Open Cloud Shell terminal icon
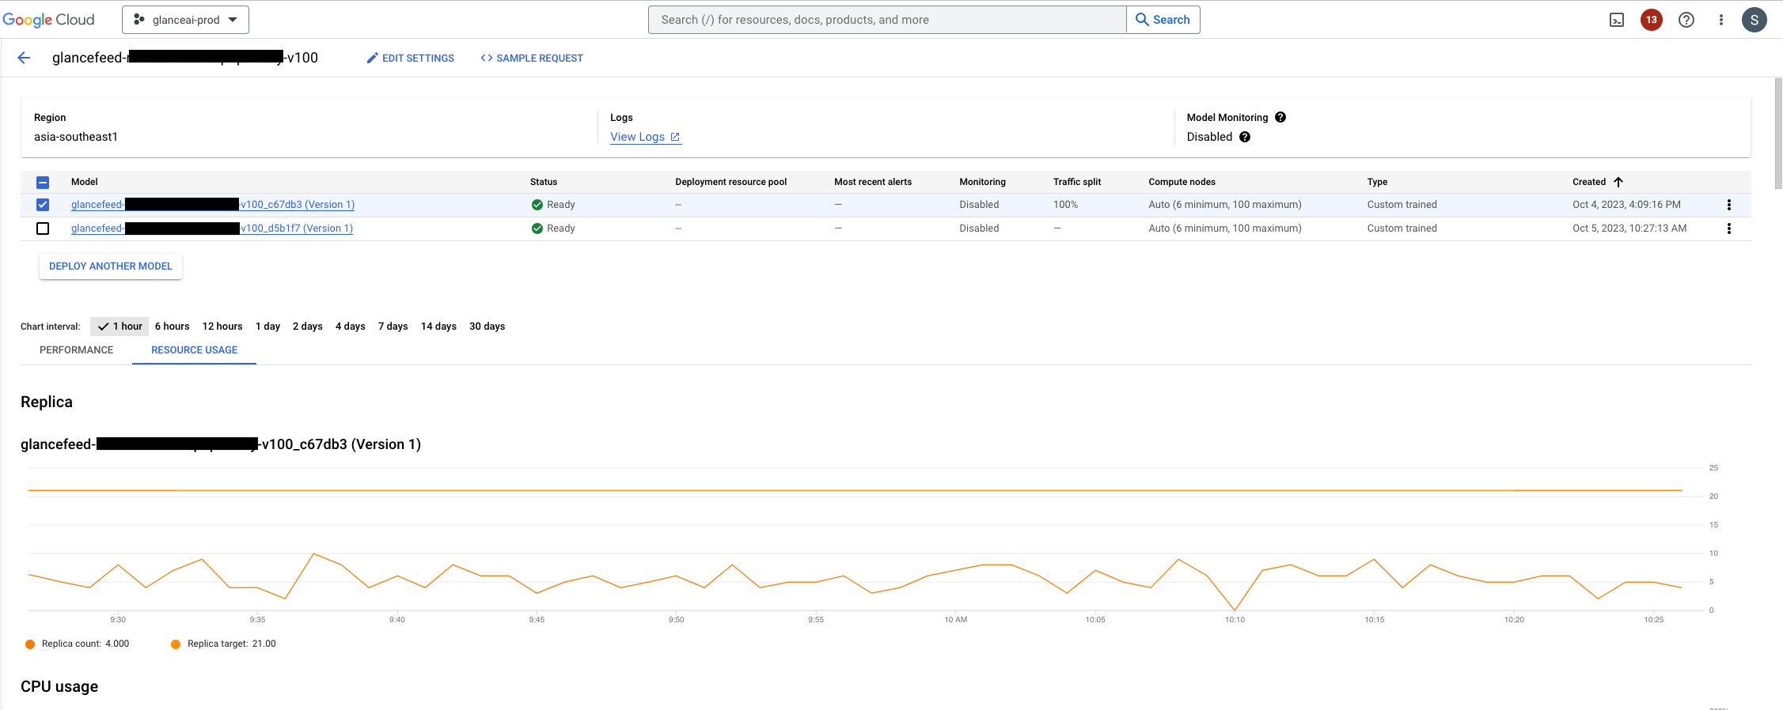Image resolution: width=1783 pixels, height=710 pixels. (1617, 20)
